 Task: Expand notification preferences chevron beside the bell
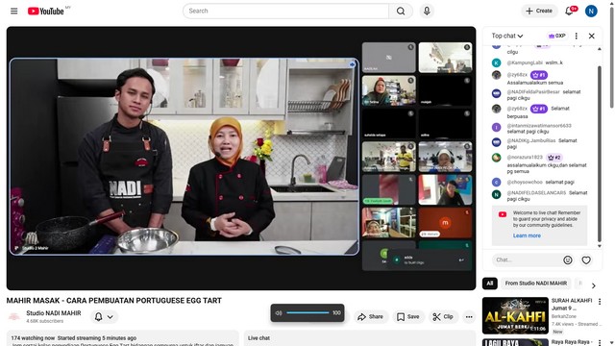[x=111, y=317]
